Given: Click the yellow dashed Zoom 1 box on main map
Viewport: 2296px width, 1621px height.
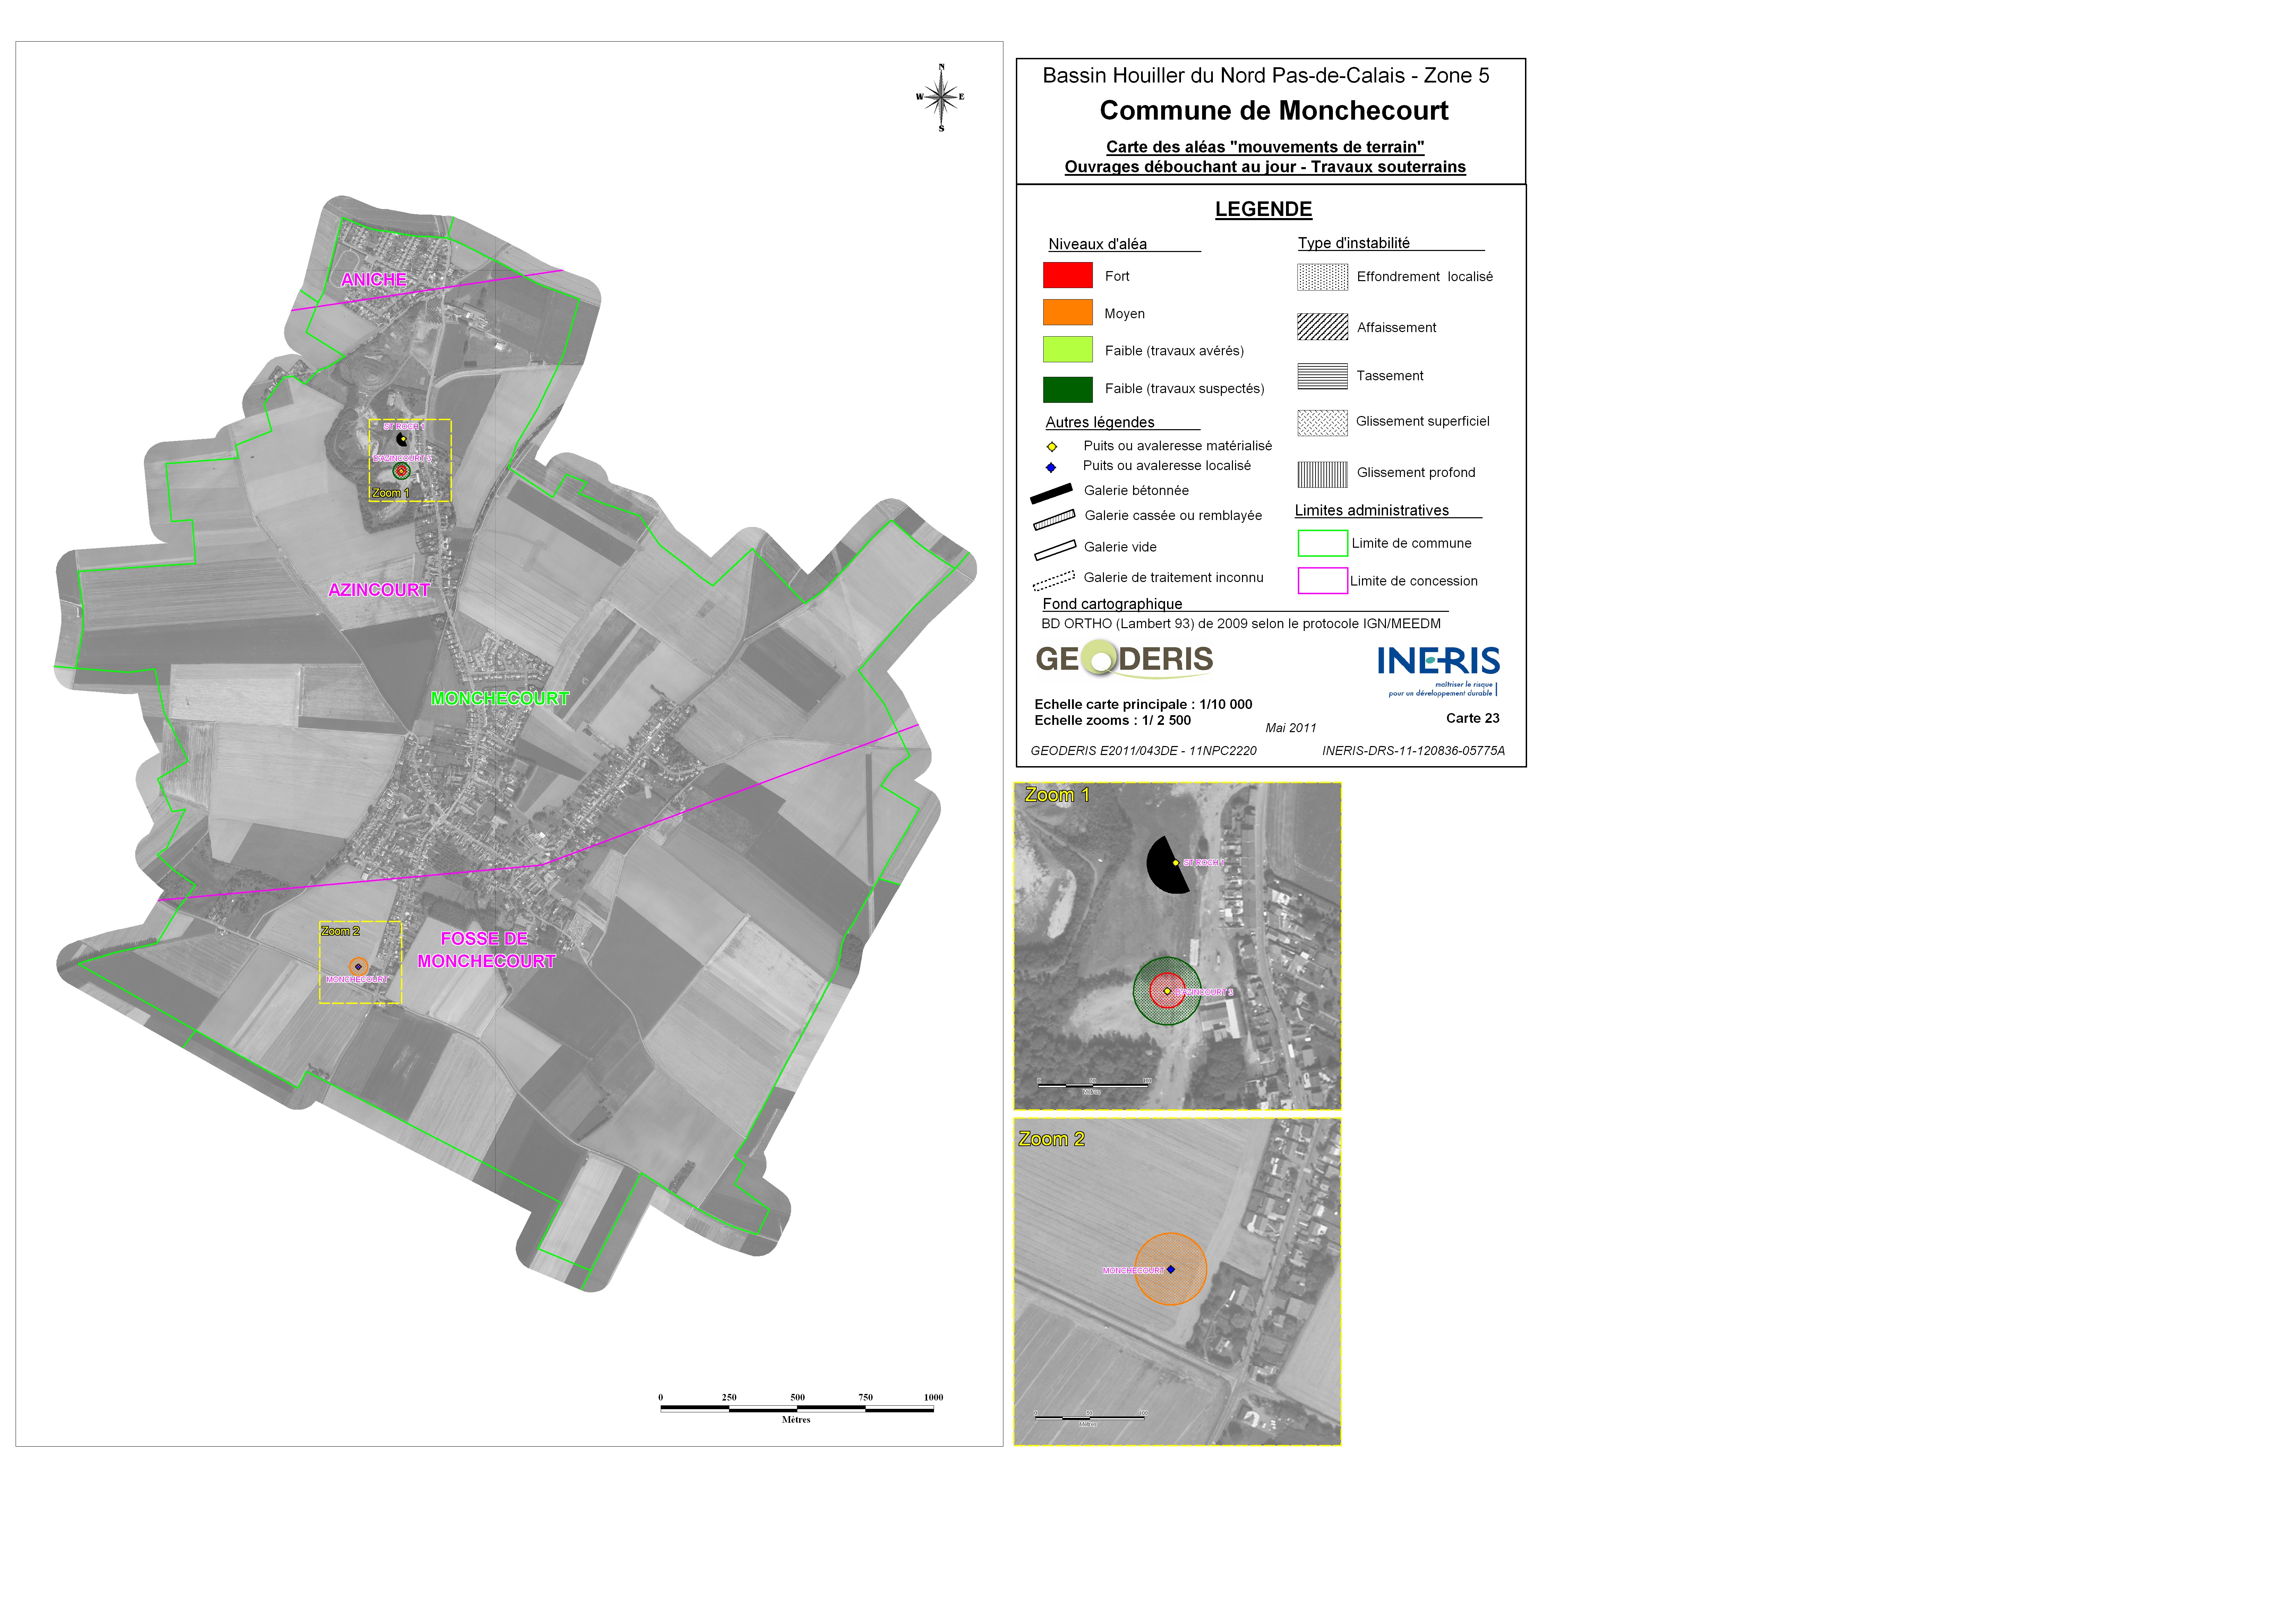Looking at the screenshot, I should pyautogui.click(x=410, y=461).
